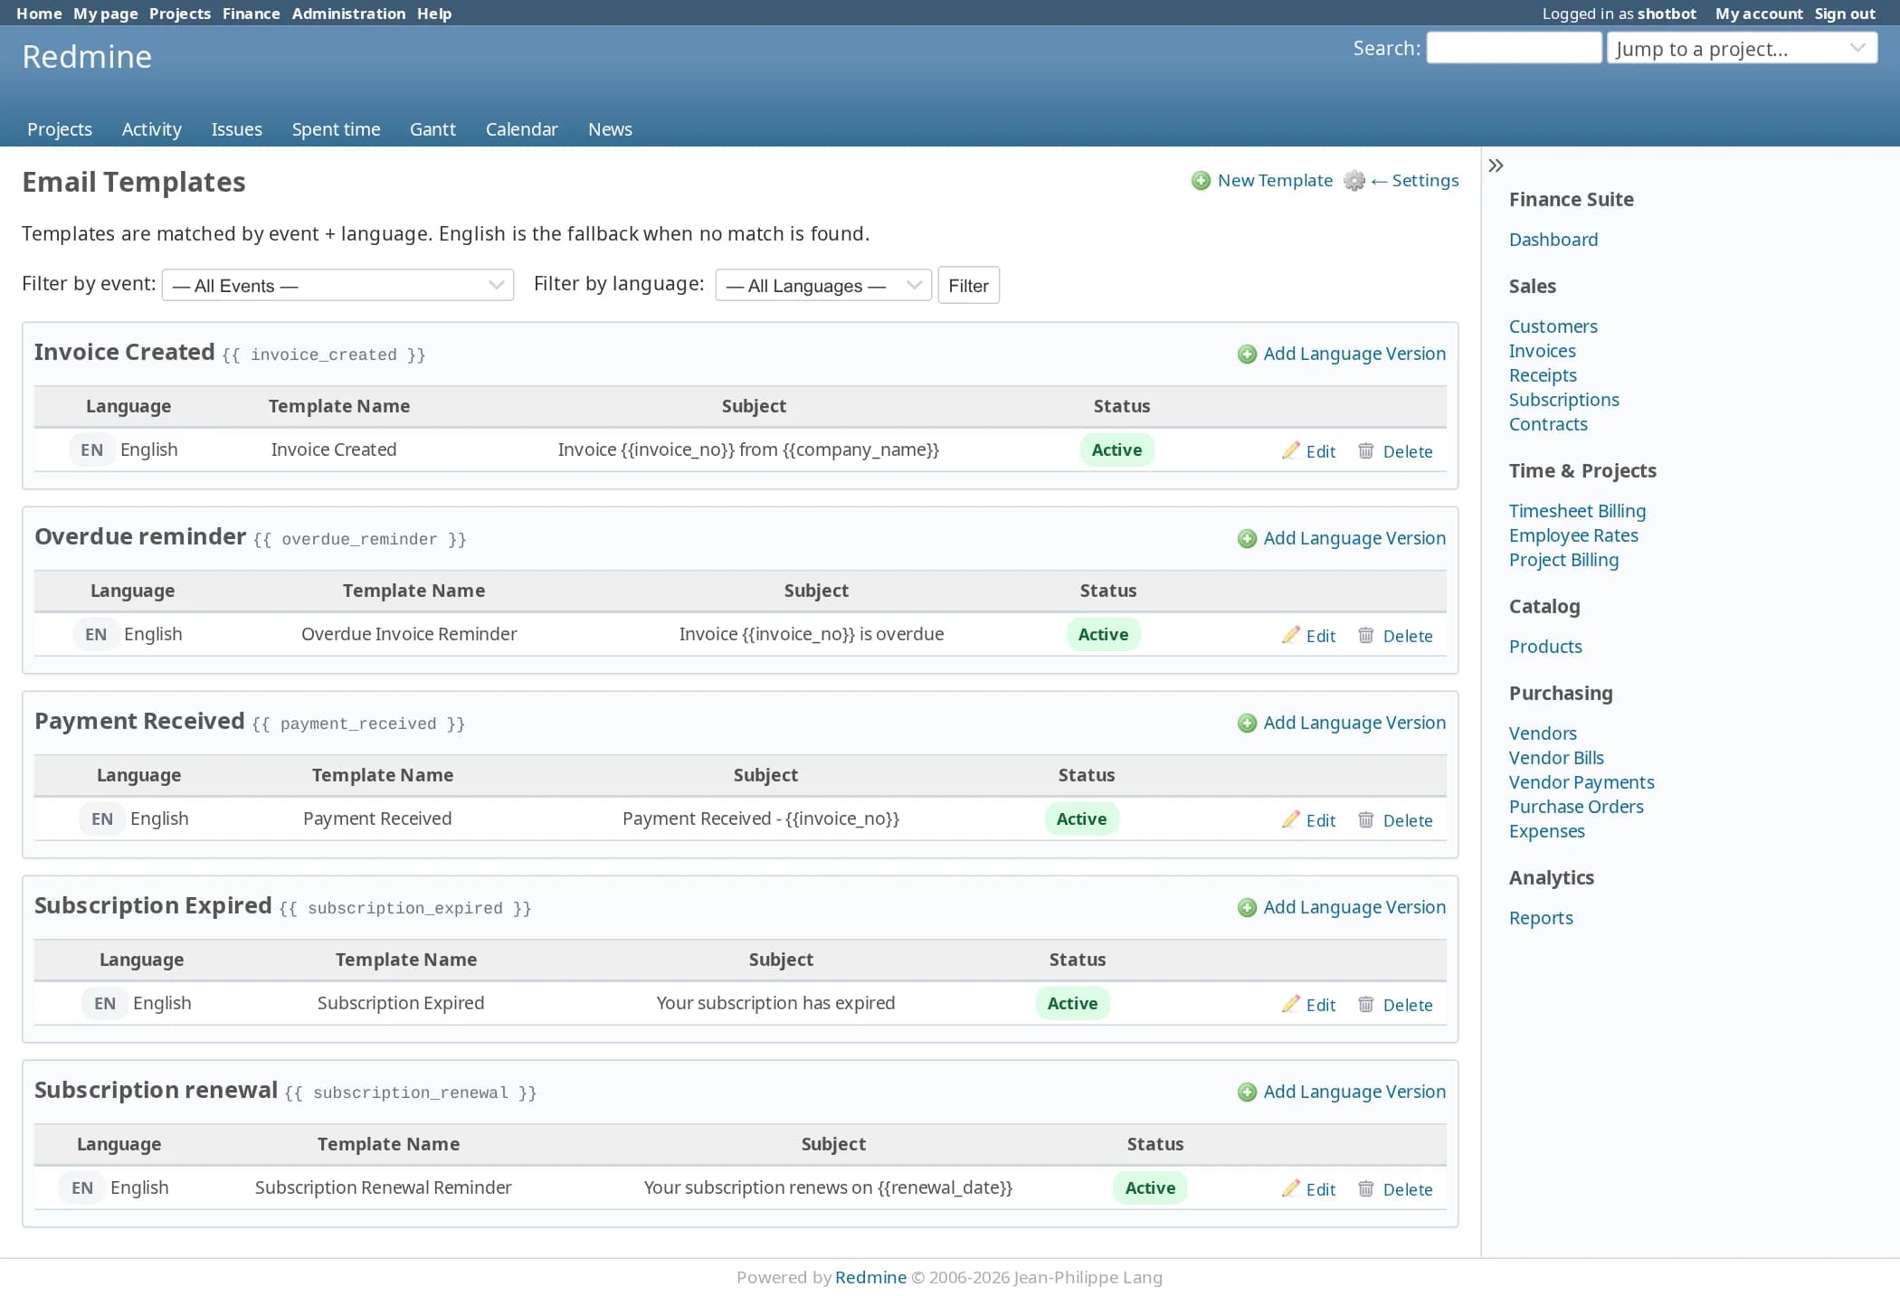Click the subject 'Your subscription has expired'
Viewport: 1900px width, 1296px height.
tap(775, 1003)
